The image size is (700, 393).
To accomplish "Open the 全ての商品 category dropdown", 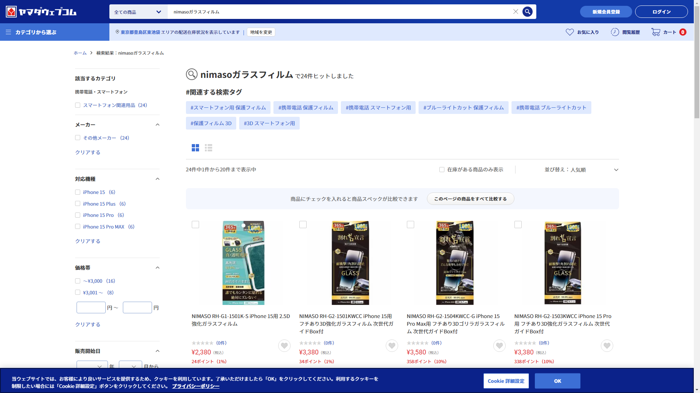I will pos(138,12).
